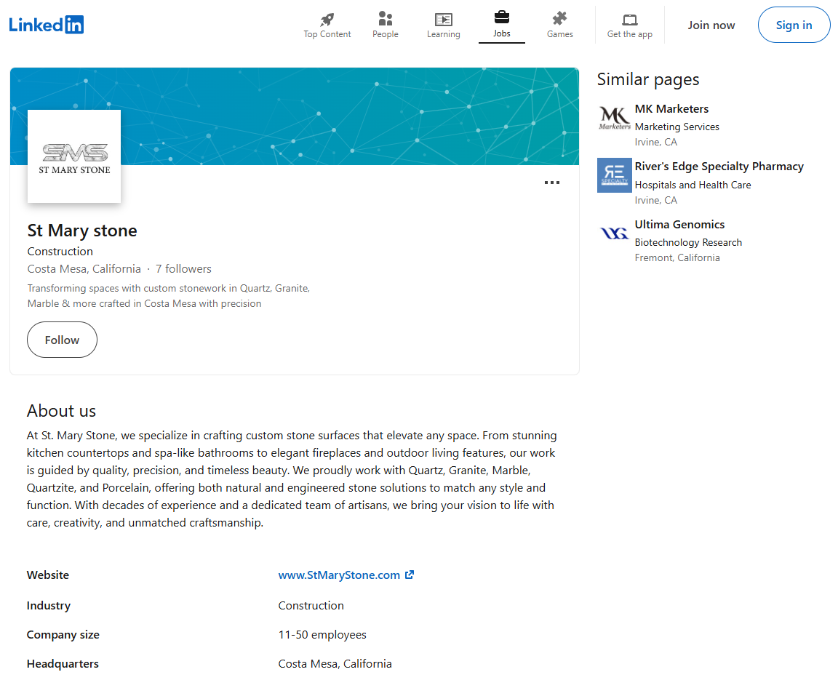
Task: Go to the People nav label
Action: (386, 34)
